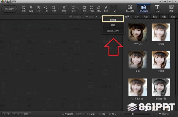Open the title bar skin menu icon
Screen dimensions: 178x117
click(x=160, y=1)
